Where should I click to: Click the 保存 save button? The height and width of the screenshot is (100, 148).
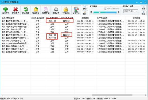[85, 8]
